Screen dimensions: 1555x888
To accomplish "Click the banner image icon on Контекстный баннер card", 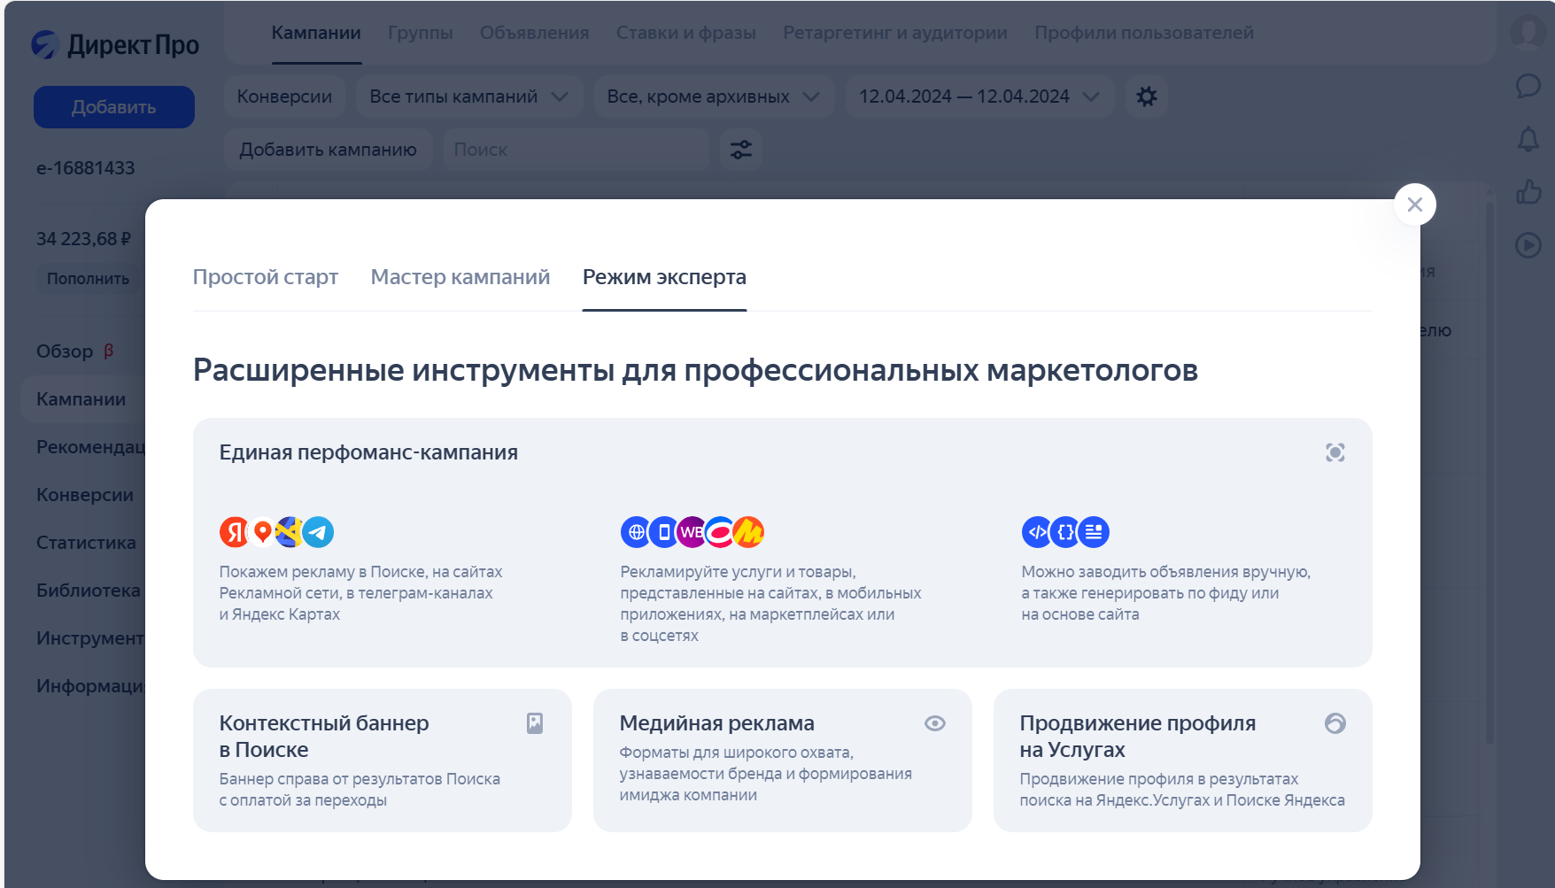I will 535,723.
